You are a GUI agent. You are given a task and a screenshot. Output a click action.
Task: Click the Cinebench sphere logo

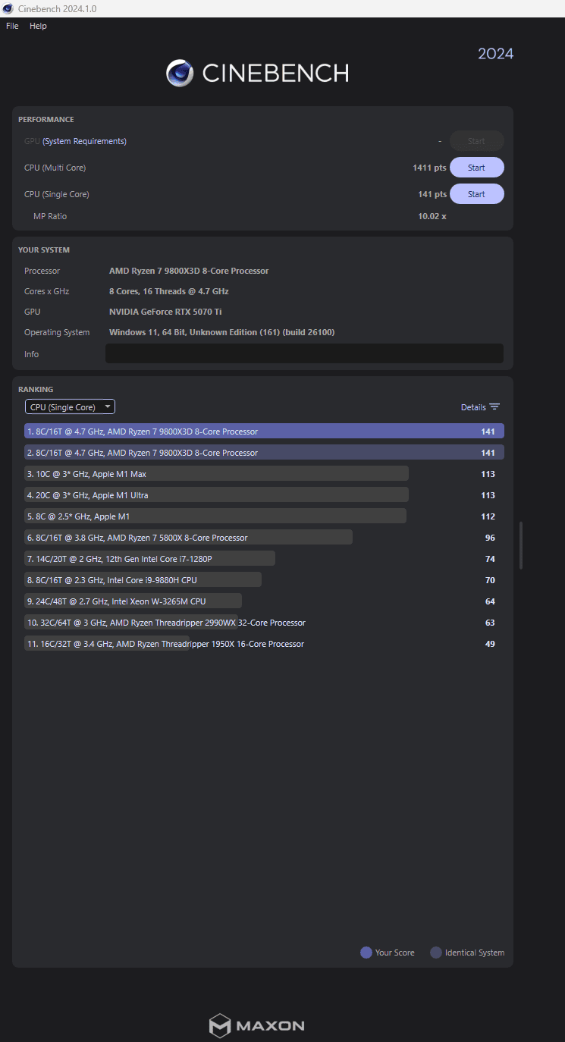pos(180,73)
